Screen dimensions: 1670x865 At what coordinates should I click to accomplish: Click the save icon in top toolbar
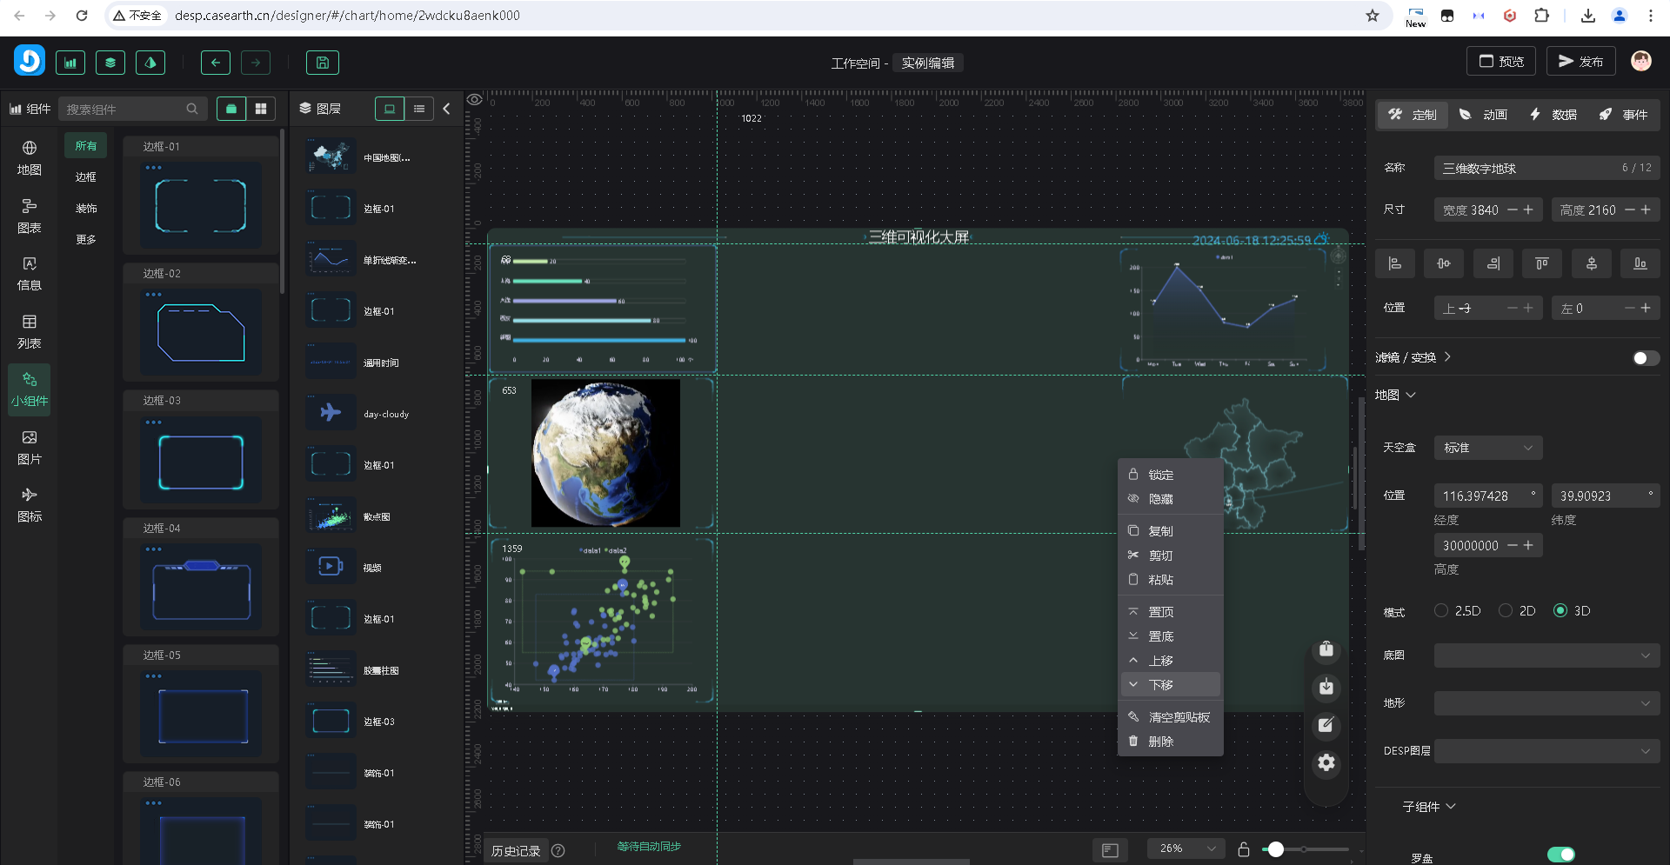pos(322,63)
